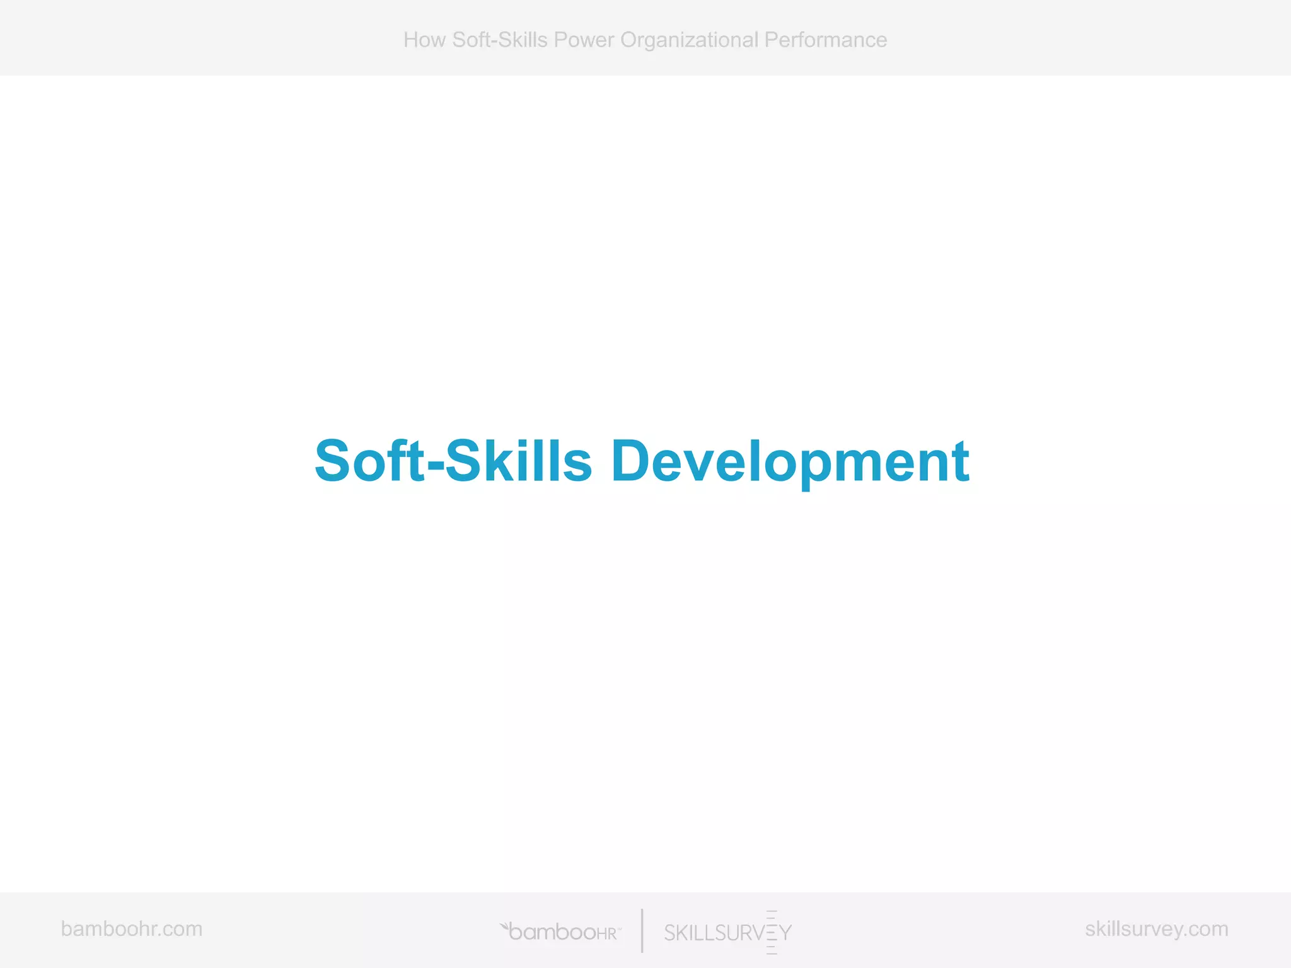Click the BambooHR logo
Screen dimensions: 1291x968
point(560,931)
